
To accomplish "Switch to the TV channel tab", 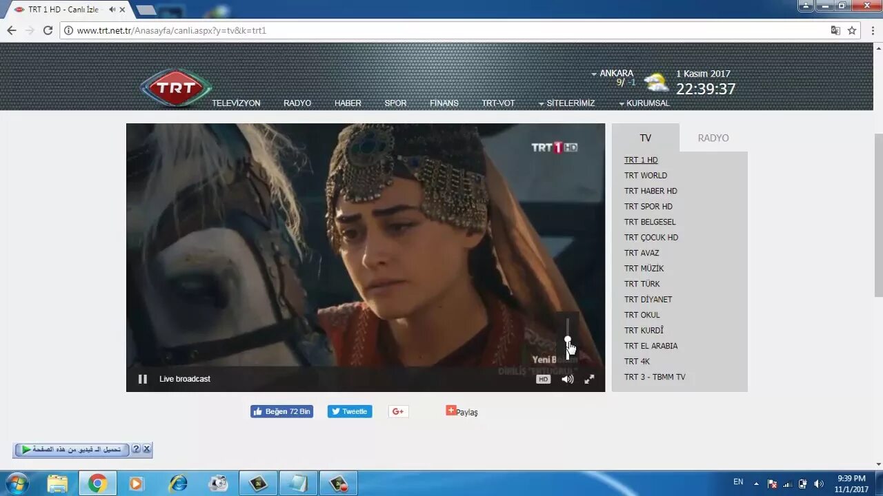I will tap(646, 138).
